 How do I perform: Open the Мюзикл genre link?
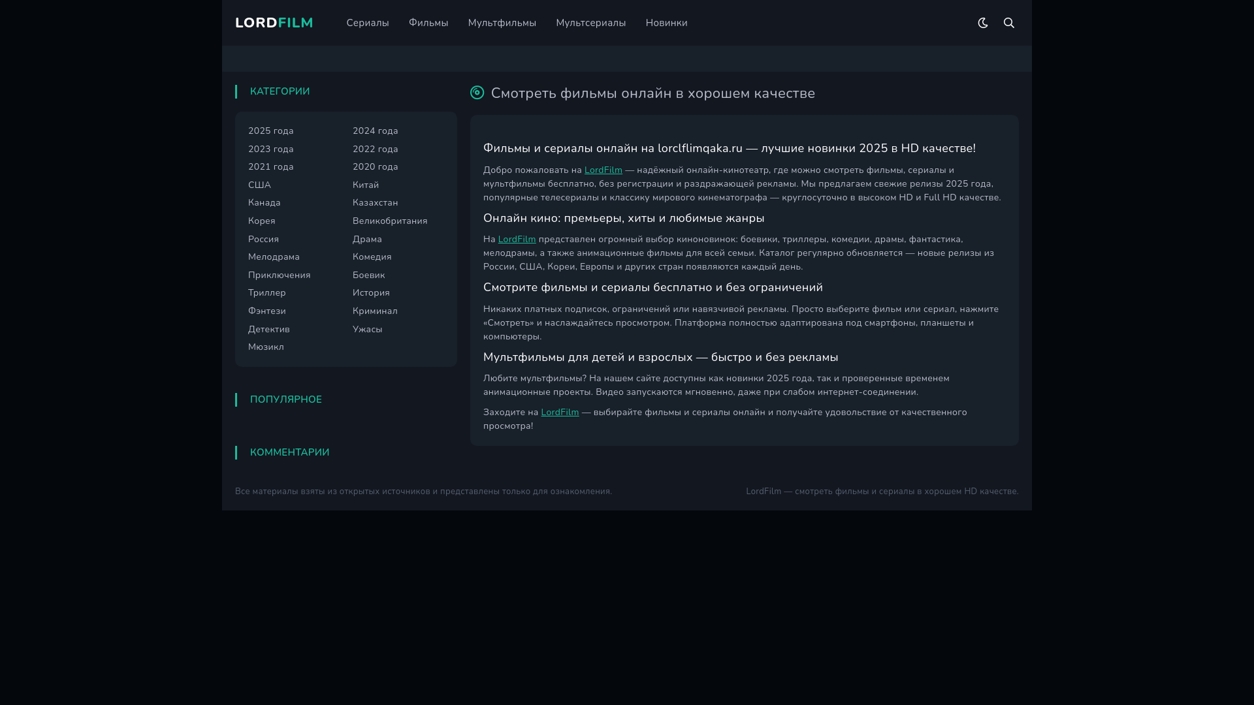266,347
